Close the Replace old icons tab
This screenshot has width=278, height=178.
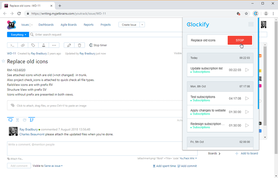pos(51,6)
